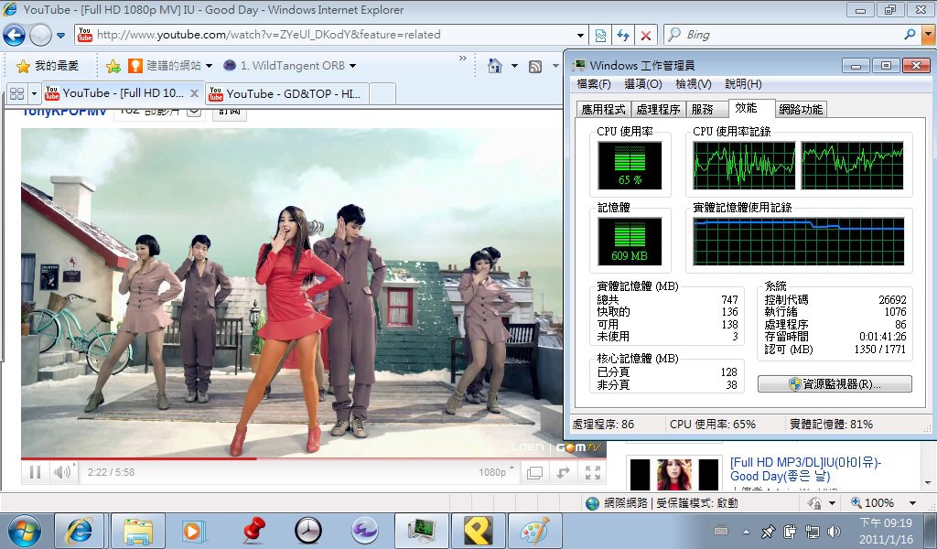Switch to the 應用程式 tab
This screenshot has height=549, width=937.
point(604,109)
